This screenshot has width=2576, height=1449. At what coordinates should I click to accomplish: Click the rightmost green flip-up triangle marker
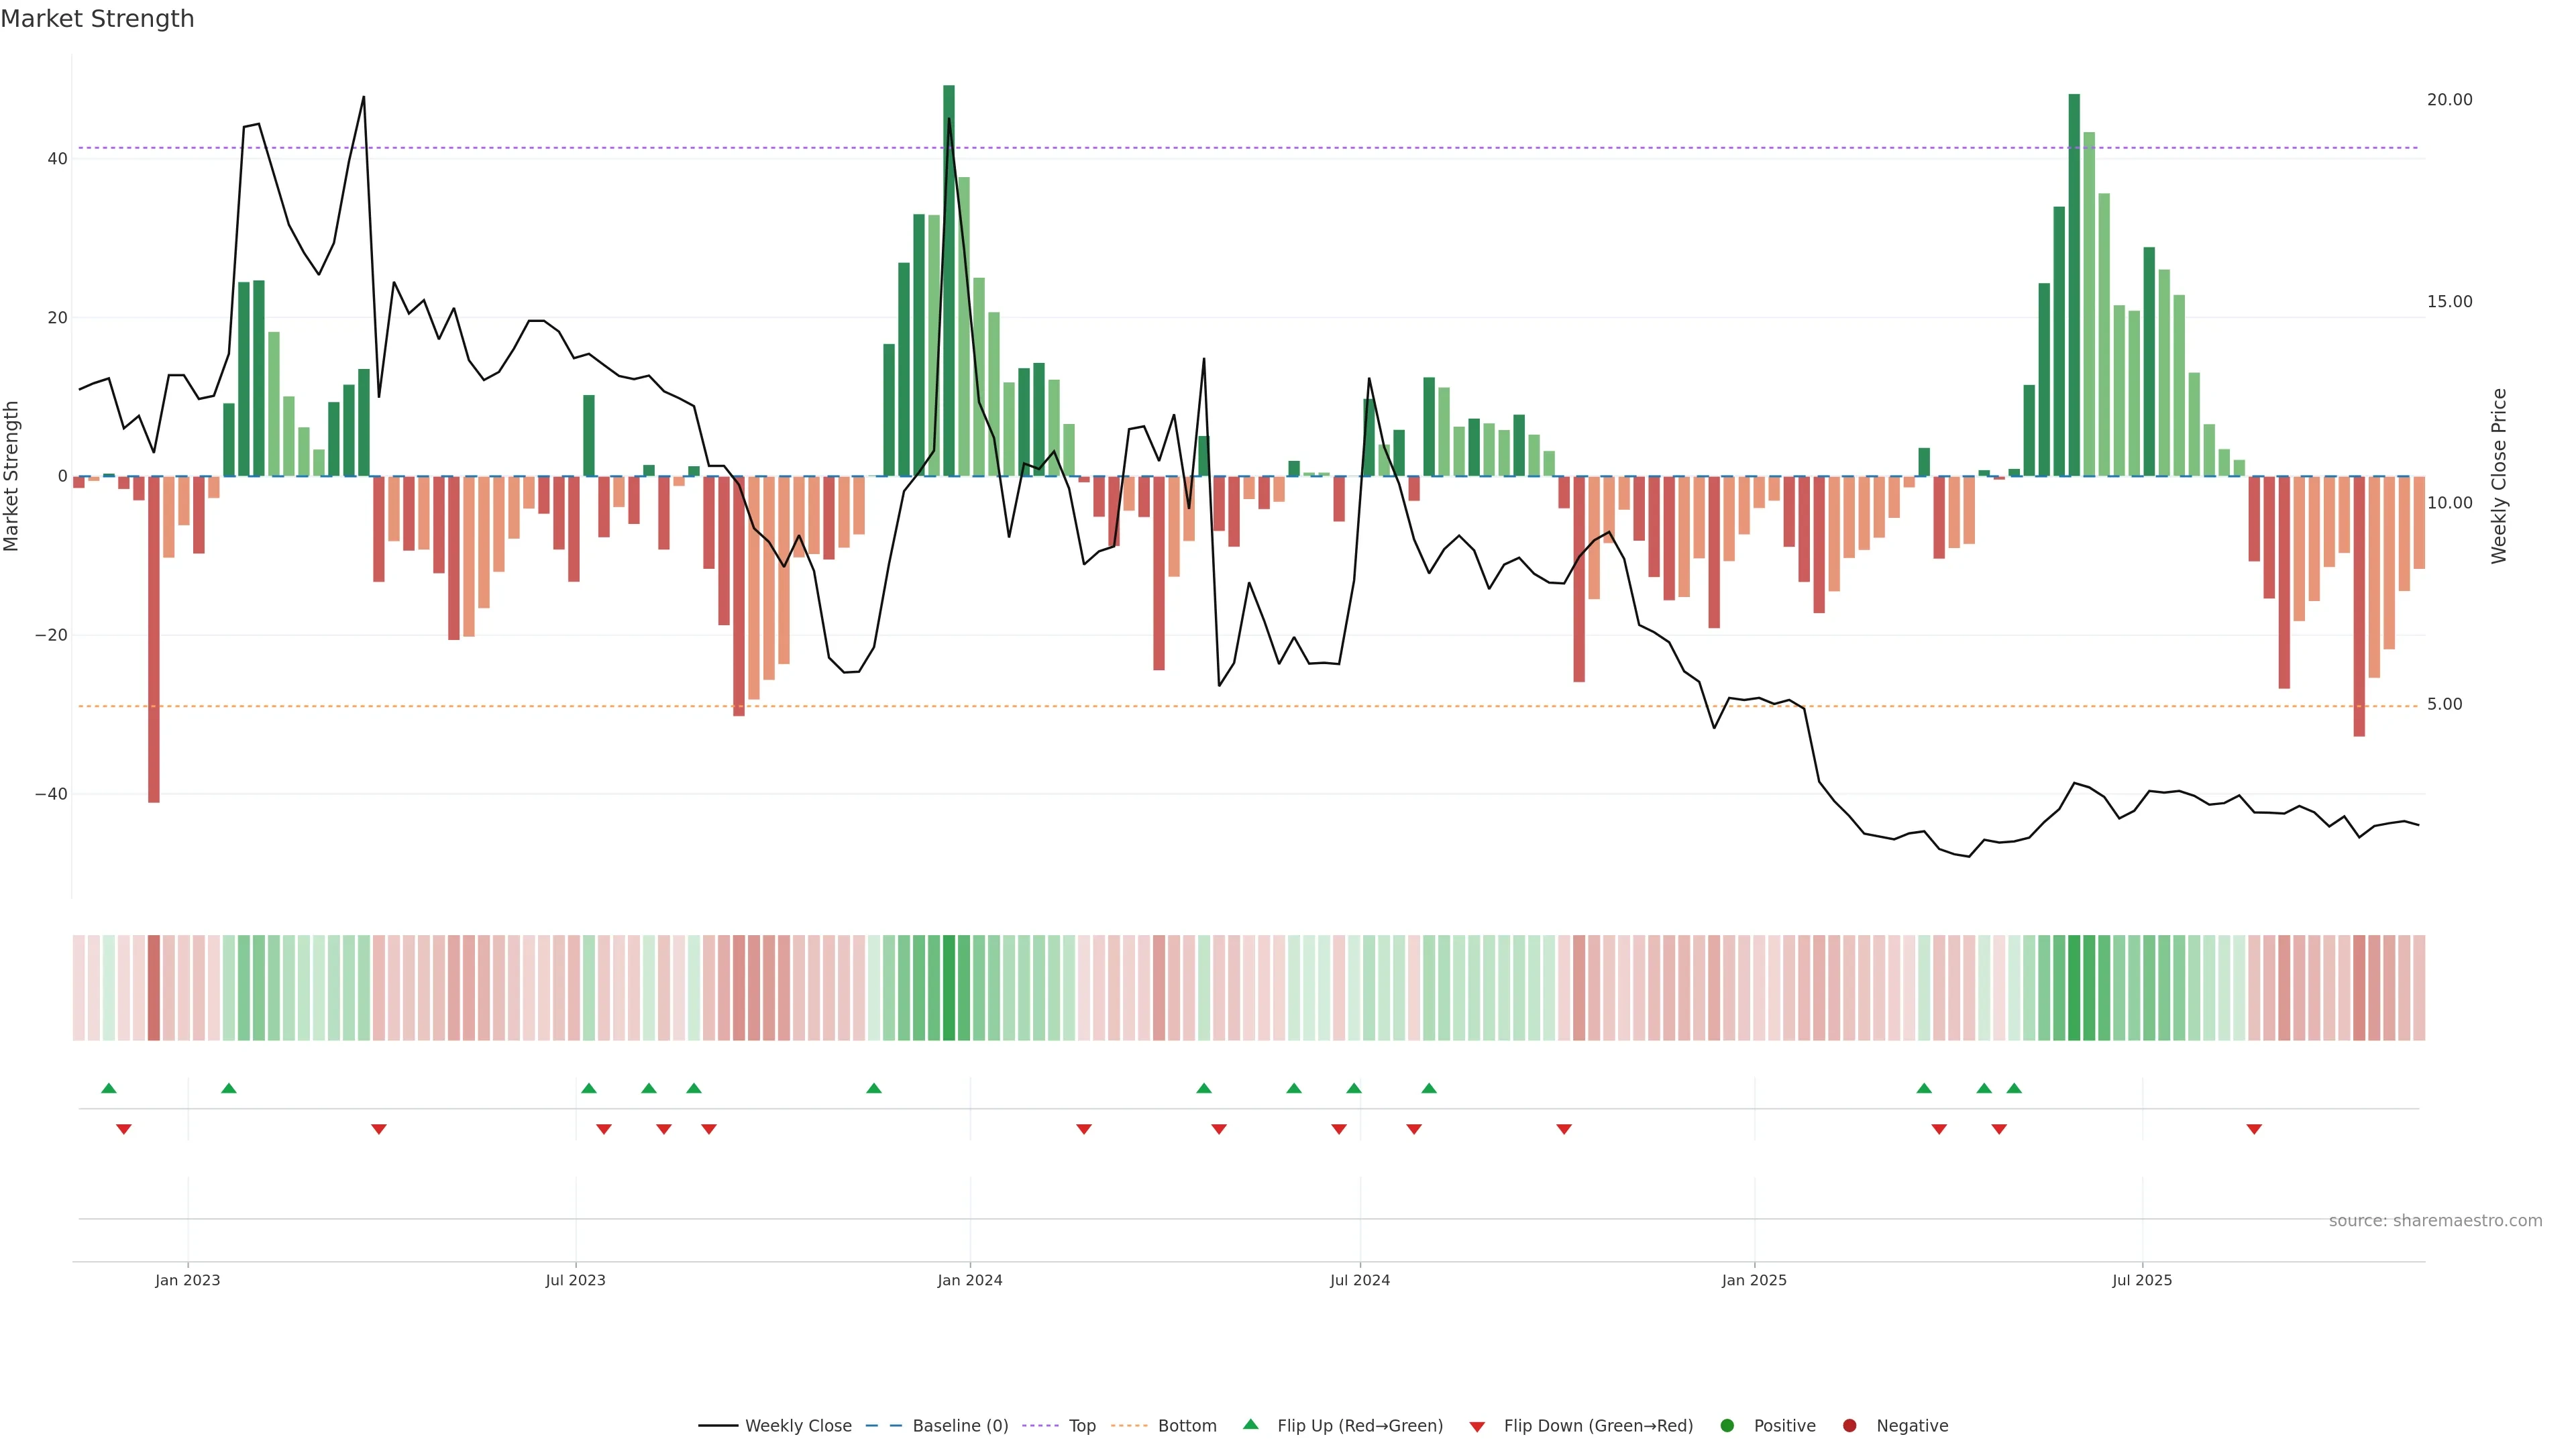click(2014, 1088)
